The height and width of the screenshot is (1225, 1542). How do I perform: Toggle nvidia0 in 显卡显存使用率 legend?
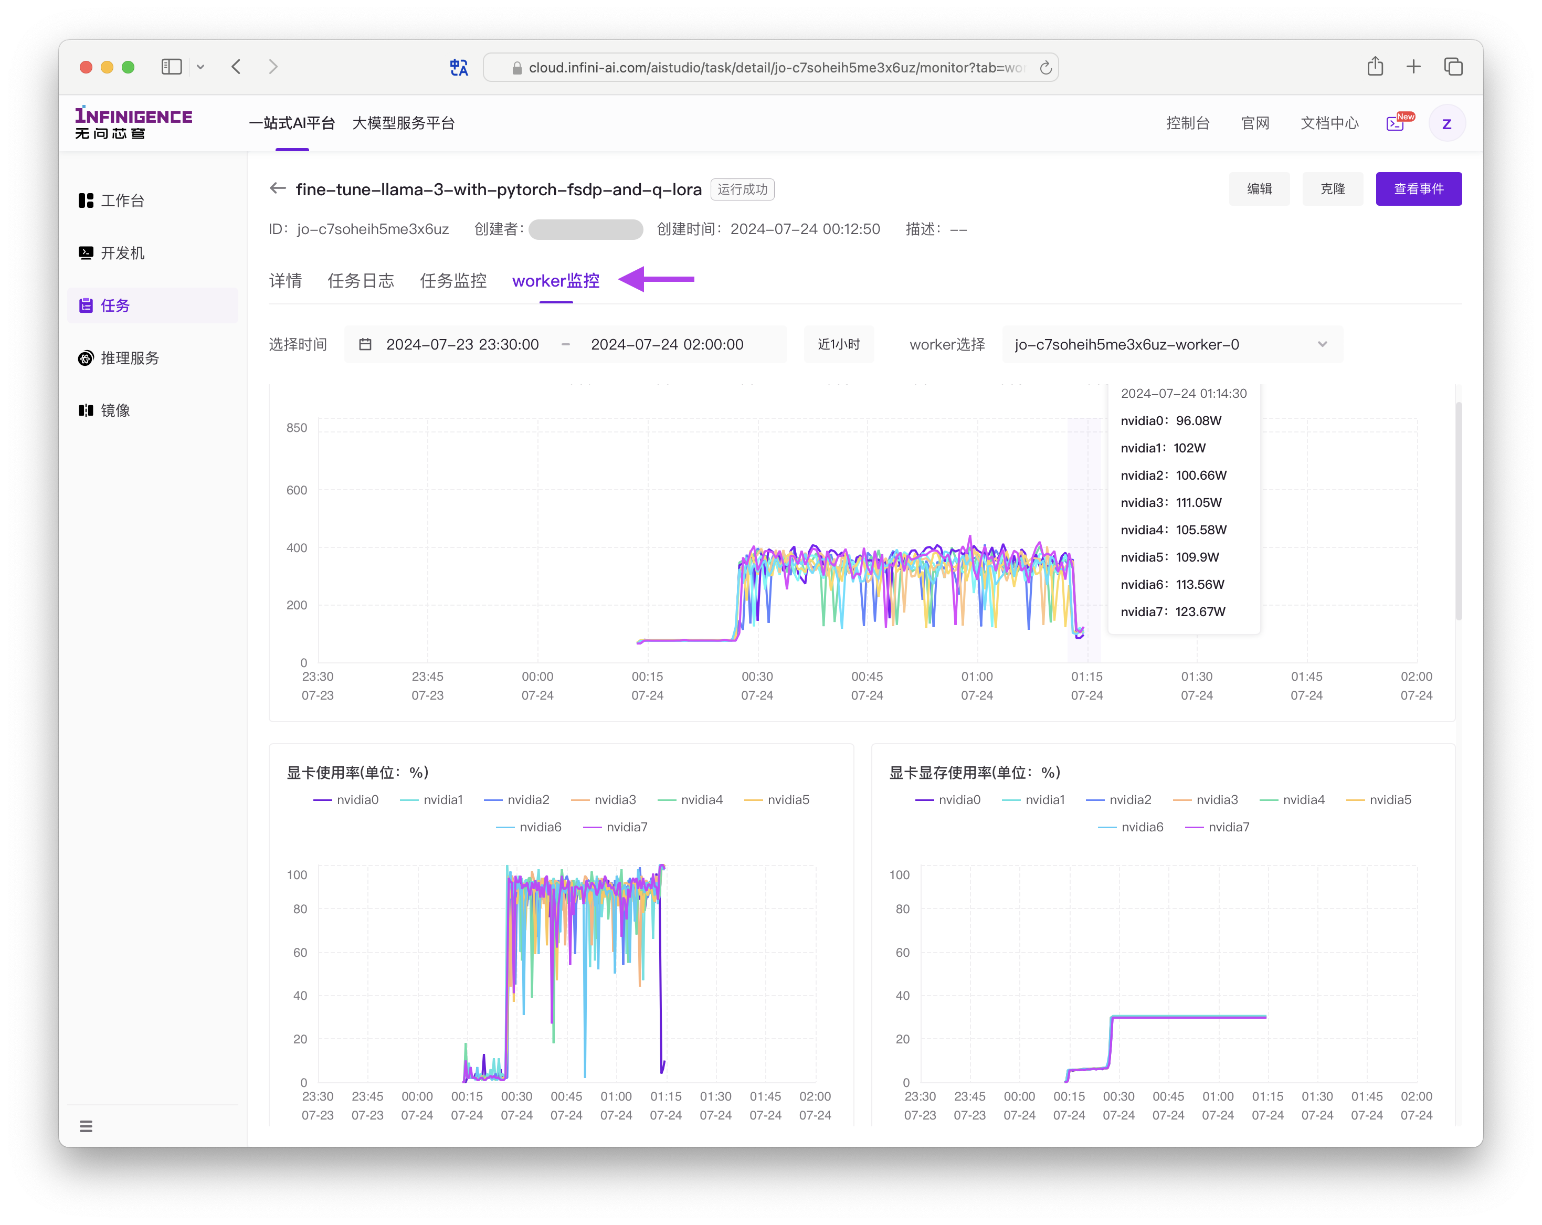coord(948,799)
